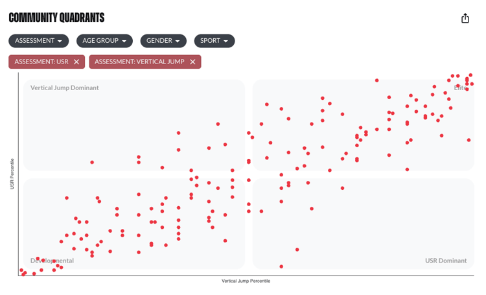Select the Assessment: USR chip label
This screenshot has height=295, width=486.
point(41,62)
